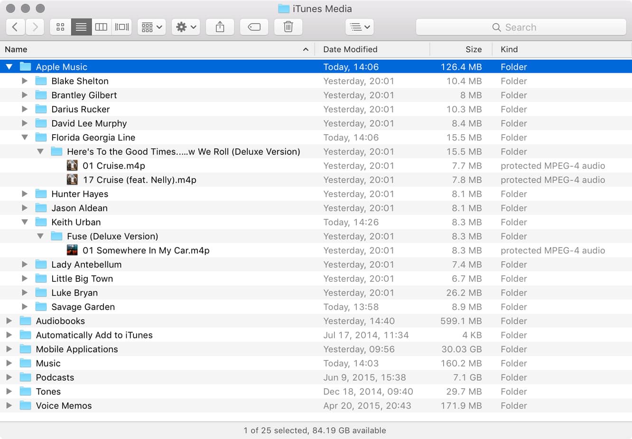Sort by Date Modified column header
632x439 pixels.
tap(372, 49)
